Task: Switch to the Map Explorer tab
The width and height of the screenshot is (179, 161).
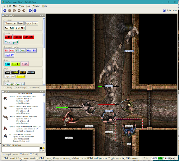Action: tap(11, 154)
